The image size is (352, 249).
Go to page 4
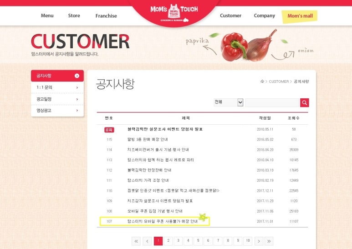tap(188, 241)
